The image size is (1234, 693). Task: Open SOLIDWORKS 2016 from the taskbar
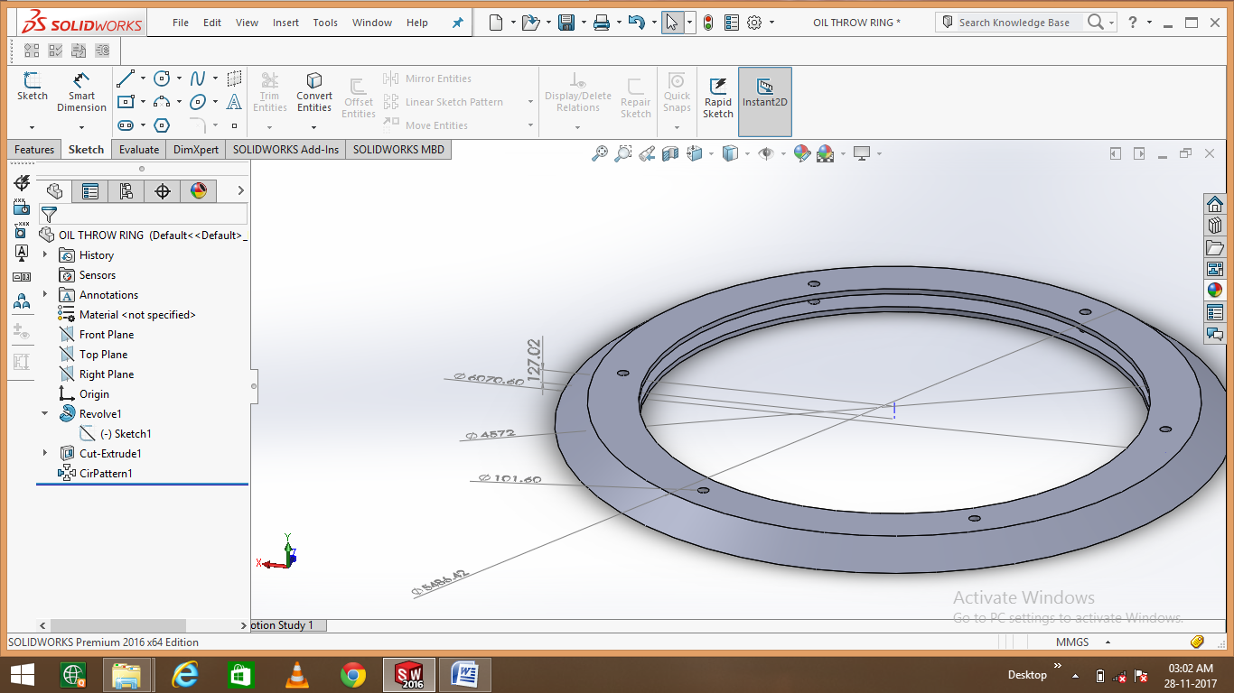408,674
